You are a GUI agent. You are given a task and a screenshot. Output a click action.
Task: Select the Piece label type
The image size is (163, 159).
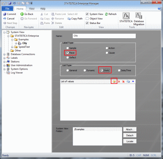[68, 53]
